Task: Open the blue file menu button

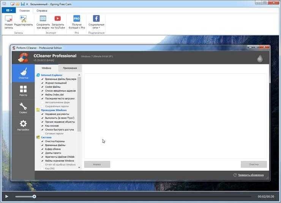Action: 9,10
